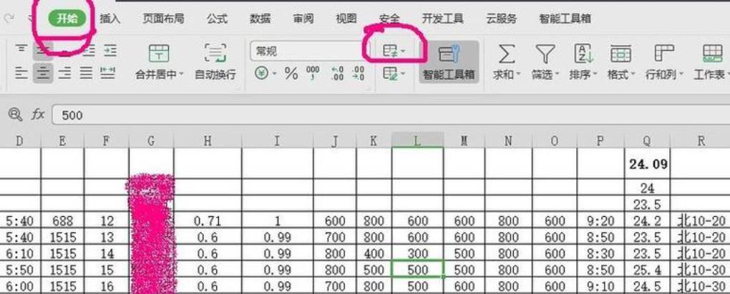The image size is (730, 294).
Task: Click the 筛选 funnel icon
Action: (x=545, y=54)
